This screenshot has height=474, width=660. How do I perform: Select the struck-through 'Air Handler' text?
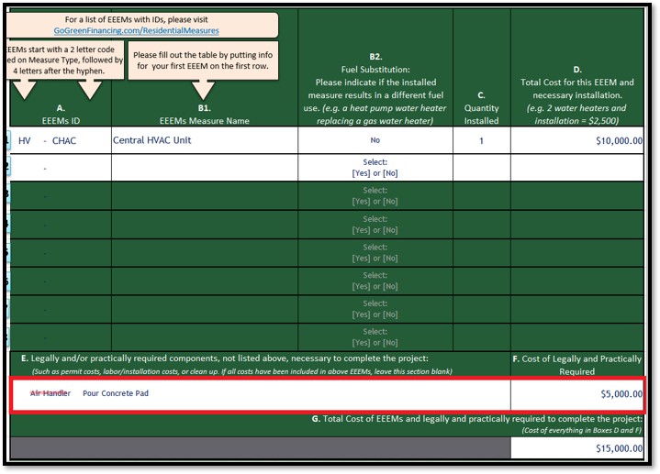(50, 393)
